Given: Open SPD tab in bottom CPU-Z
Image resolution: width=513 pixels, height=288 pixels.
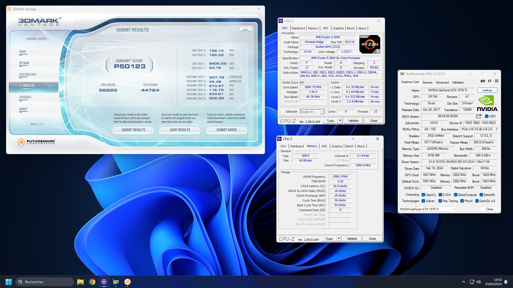Looking at the screenshot, I should point(324,146).
